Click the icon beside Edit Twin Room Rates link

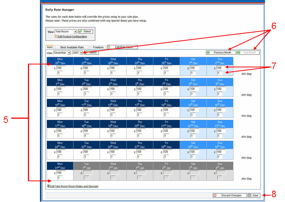pyautogui.click(x=48, y=186)
